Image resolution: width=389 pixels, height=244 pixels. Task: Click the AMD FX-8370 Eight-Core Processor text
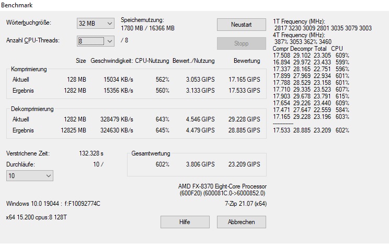point(222,186)
